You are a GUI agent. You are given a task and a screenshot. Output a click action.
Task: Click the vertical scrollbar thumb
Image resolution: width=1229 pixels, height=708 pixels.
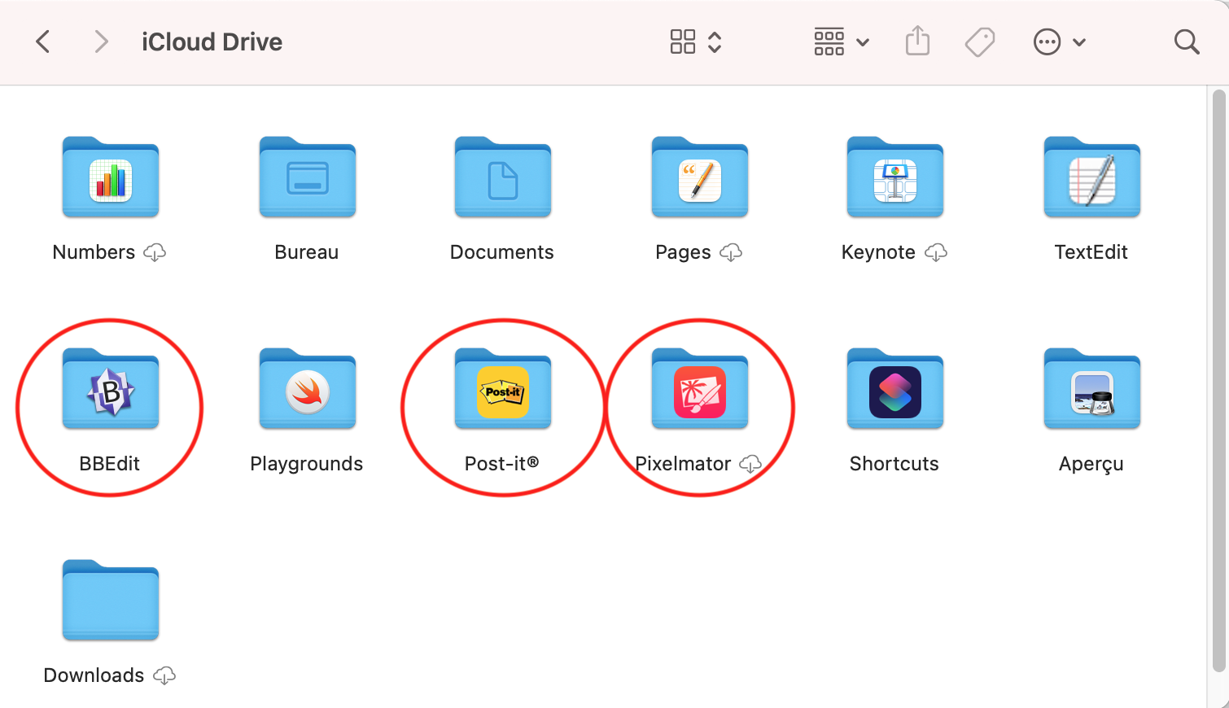coord(1218,381)
